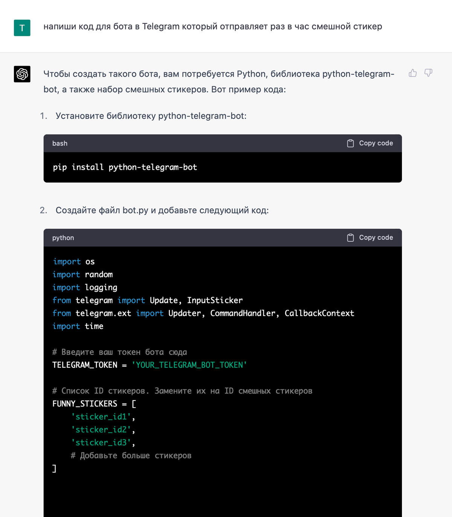Click clipboard icon in python code block
Screen dimensions: 452x517
(x=350, y=238)
